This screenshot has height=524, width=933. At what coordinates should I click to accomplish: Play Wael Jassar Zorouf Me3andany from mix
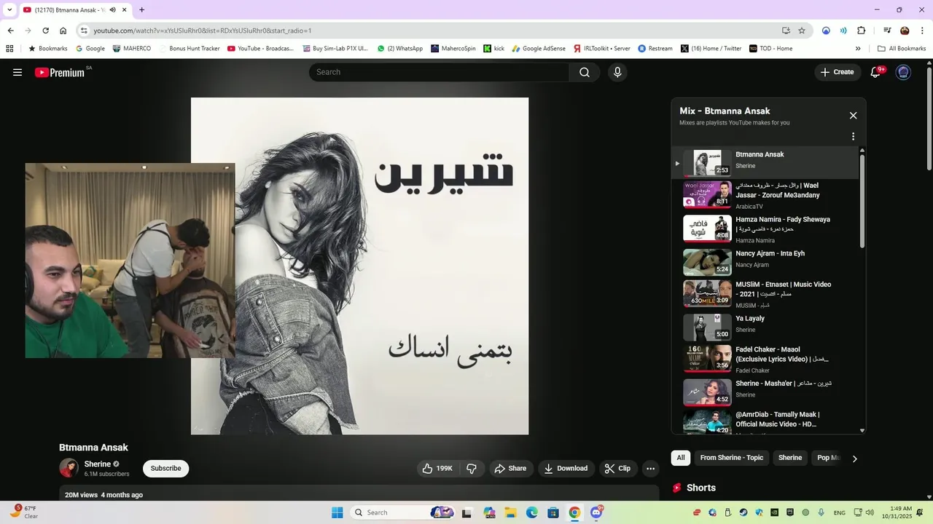[x=765, y=195]
